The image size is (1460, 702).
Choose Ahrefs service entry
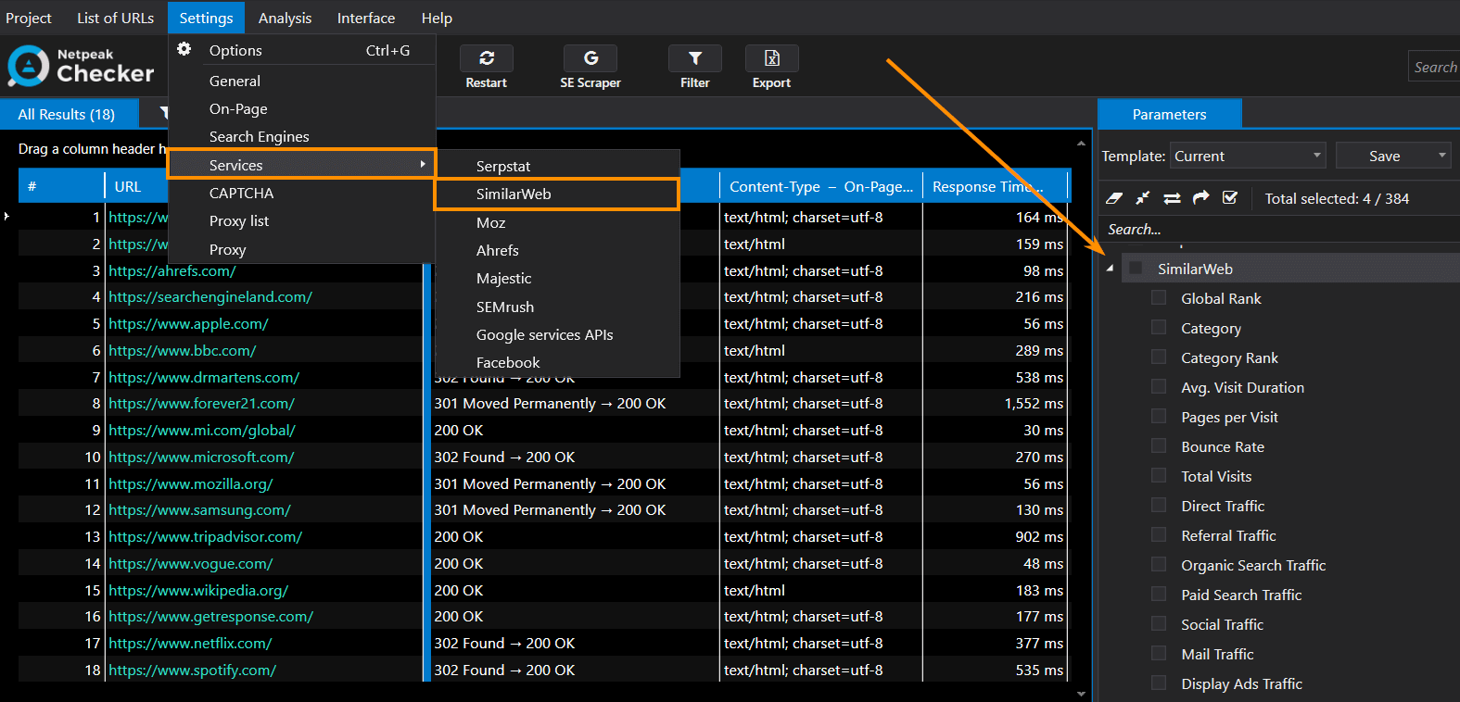click(x=557, y=250)
